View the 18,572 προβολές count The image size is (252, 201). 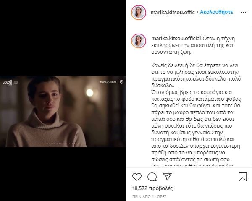point(152,188)
